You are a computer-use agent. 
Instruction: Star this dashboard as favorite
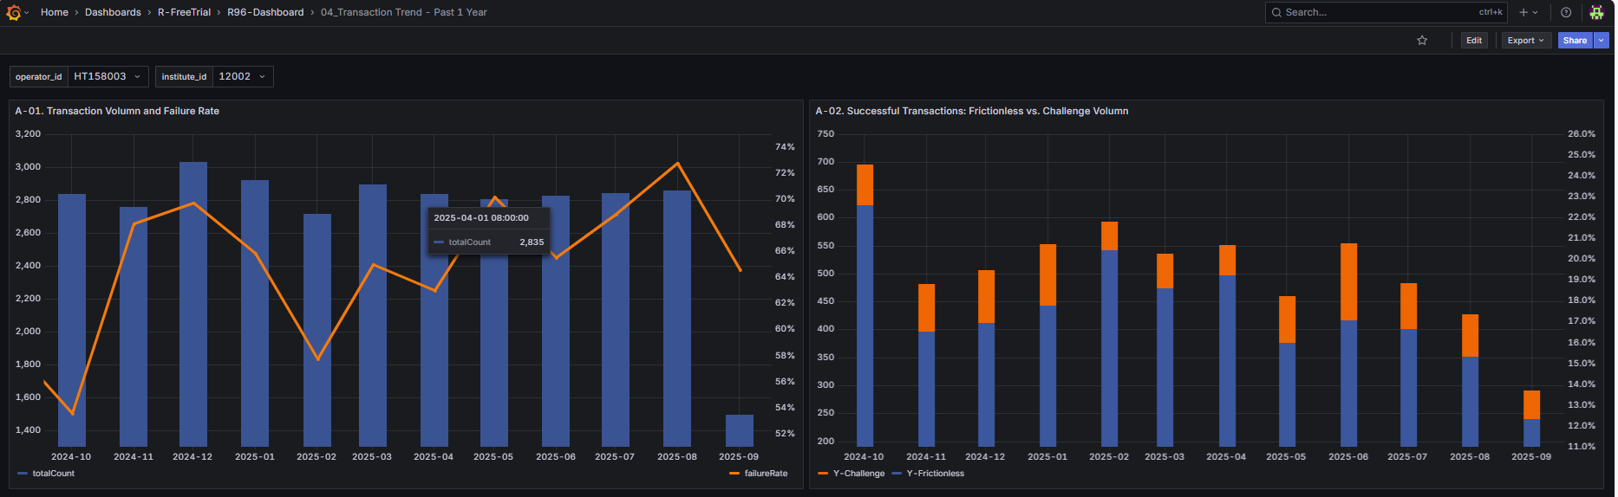point(1422,41)
